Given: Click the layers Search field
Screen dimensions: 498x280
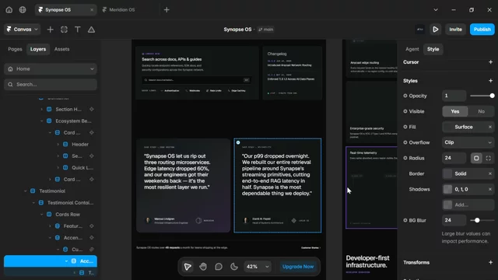Looking at the screenshot, I should [51, 85].
